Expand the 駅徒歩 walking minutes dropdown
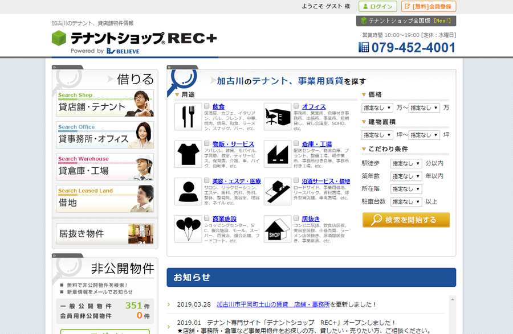The height and width of the screenshot is (334, 513). point(406,163)
